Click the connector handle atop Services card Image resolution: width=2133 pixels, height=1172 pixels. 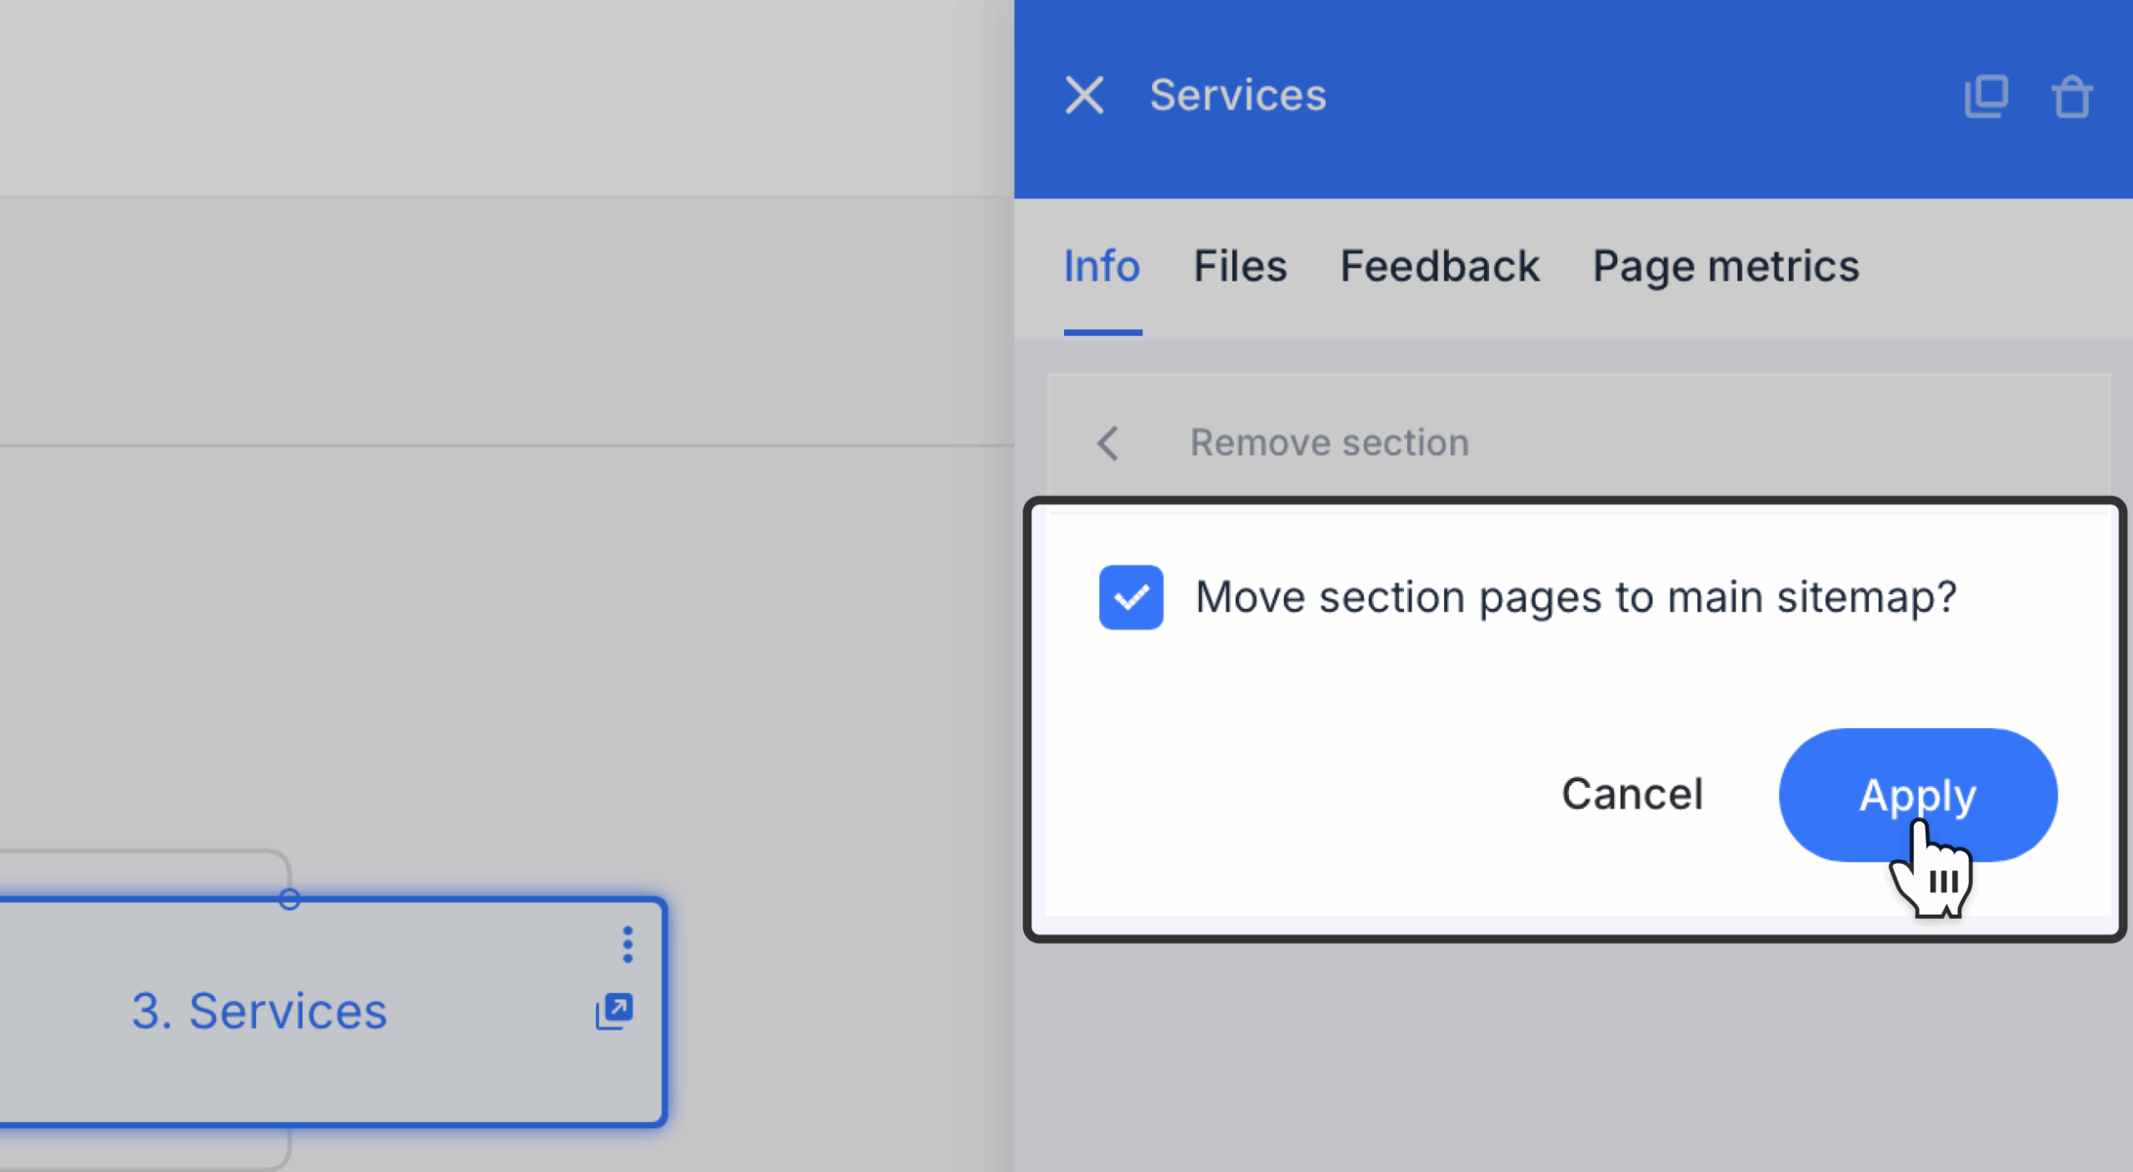click(x=289, y=899)
